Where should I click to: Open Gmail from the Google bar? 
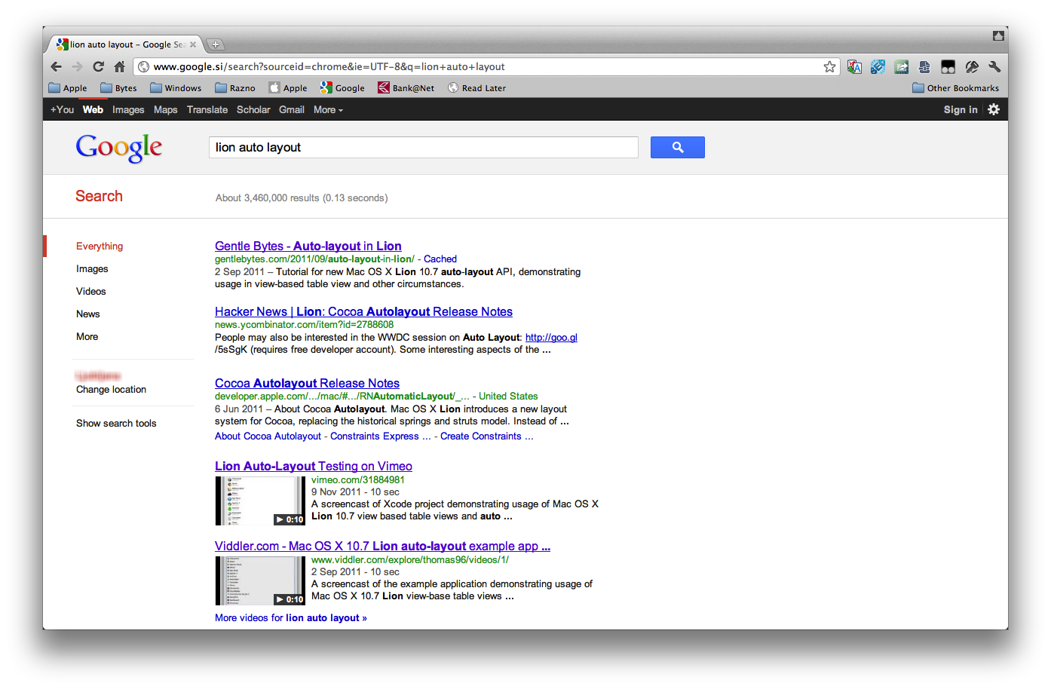coord(292,110)
